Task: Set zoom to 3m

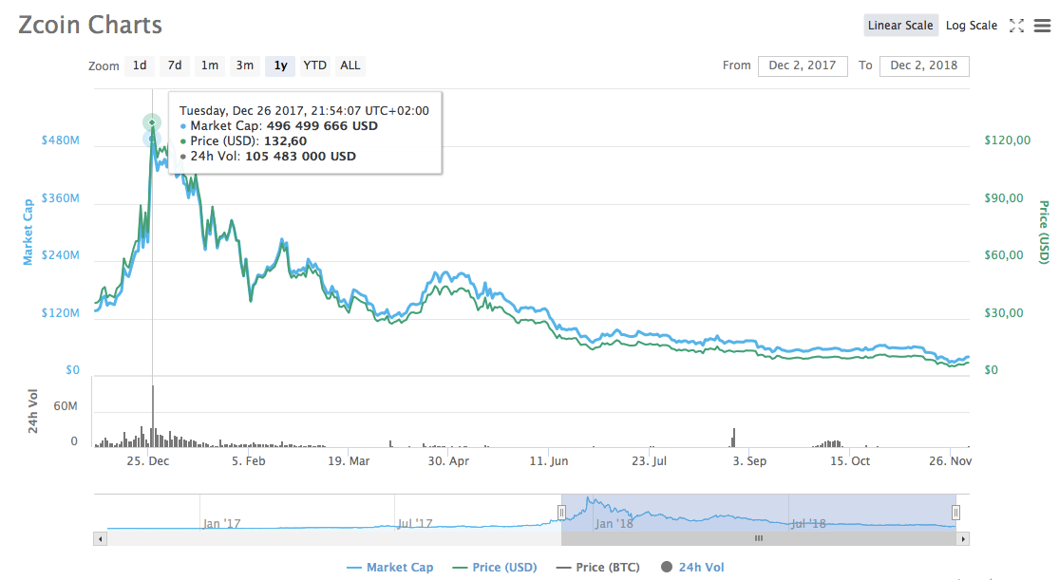Action: pos(244,65)
